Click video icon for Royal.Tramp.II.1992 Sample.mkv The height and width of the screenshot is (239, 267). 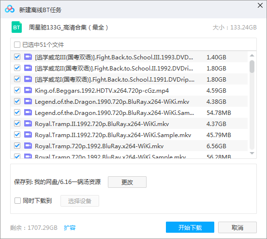pos(28,135)
